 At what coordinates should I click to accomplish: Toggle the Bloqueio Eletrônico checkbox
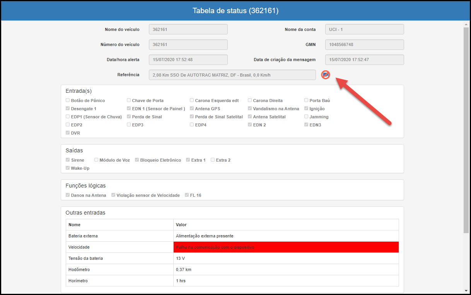(137, 160)
